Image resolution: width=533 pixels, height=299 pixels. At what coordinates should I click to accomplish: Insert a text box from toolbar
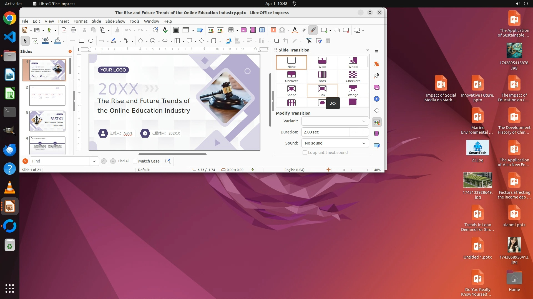(273, 30)
